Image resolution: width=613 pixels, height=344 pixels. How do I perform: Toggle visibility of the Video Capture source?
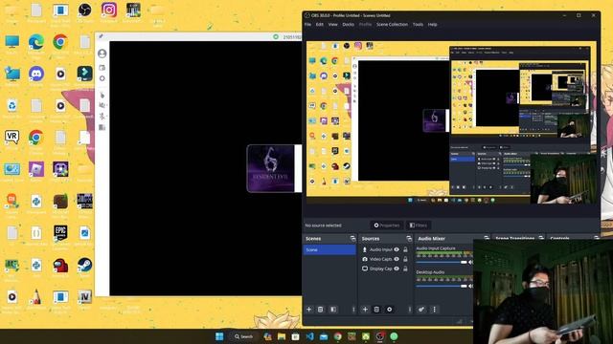pyautogui.click(x=397, y=259)
